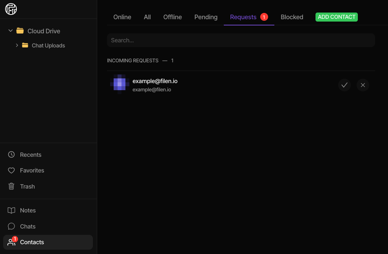Click the Recents clock icon
This screenshot has width=388, height=254.
coord(11,154)
